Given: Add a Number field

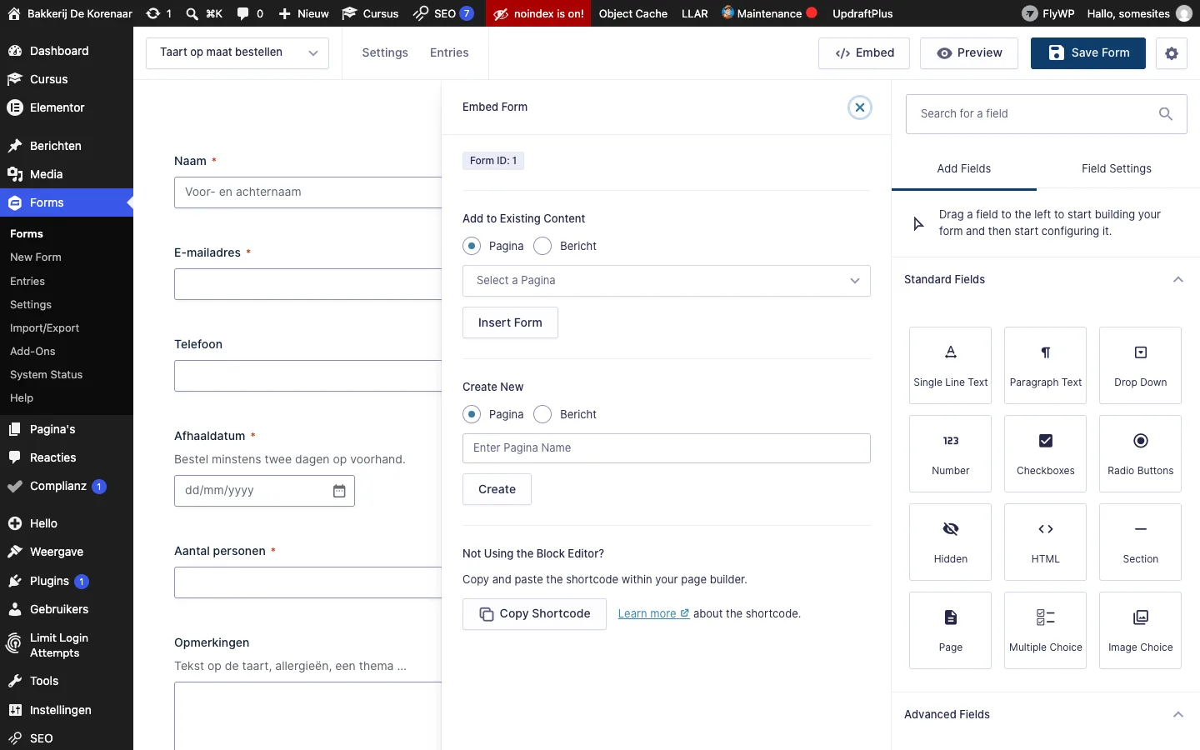Looking at the screenshot, I should click(950, 454).
